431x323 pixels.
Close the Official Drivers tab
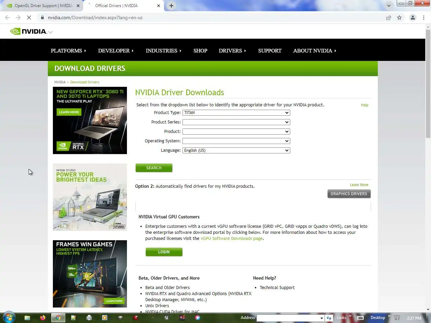(x=159, y=6)
